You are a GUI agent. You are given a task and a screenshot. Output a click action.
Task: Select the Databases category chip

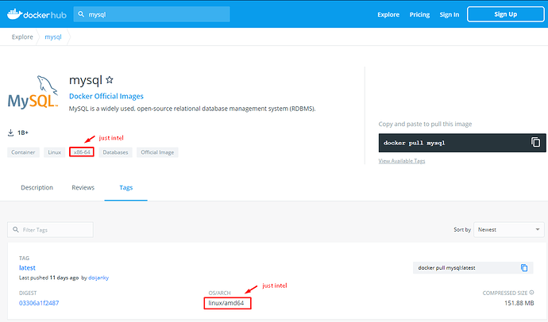[115, 152]
